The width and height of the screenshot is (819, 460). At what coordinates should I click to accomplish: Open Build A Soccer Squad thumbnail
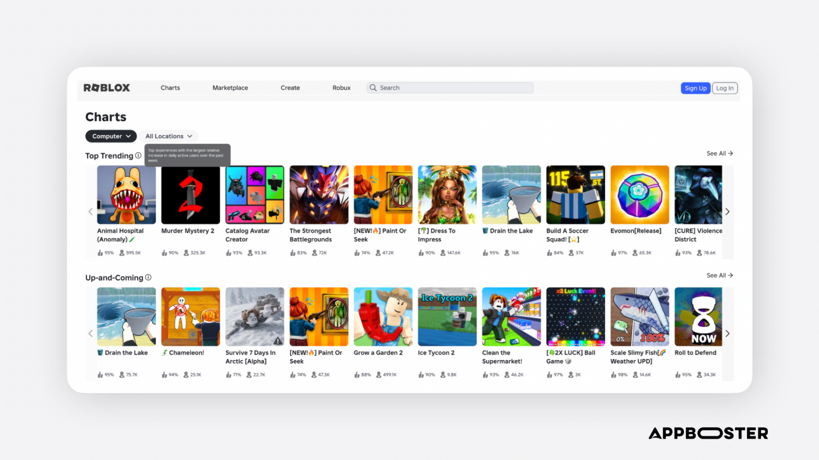[576, 195]
